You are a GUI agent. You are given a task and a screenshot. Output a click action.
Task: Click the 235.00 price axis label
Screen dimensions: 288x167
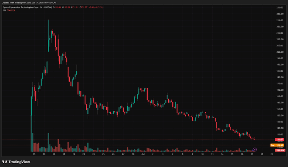280,8
